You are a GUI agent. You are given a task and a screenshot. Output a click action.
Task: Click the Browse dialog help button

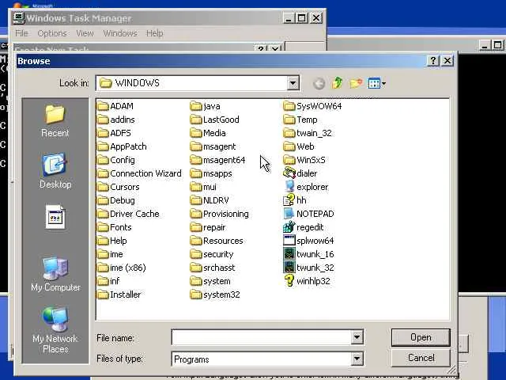[x=432, y=61]
